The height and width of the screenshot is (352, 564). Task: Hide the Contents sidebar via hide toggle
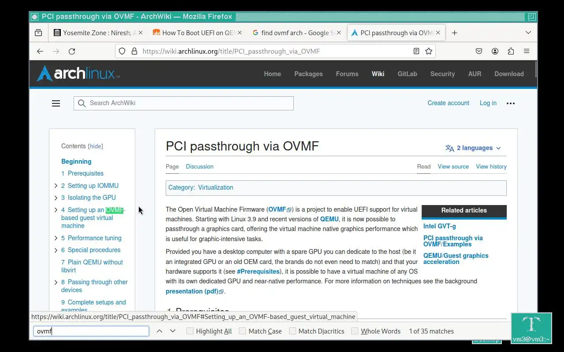[96, 147]
